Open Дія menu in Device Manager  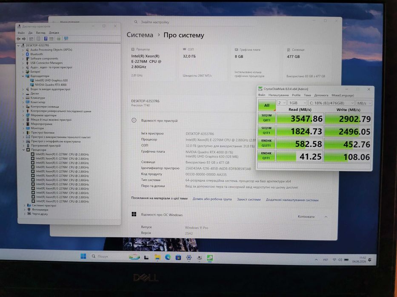click(30, 33)
